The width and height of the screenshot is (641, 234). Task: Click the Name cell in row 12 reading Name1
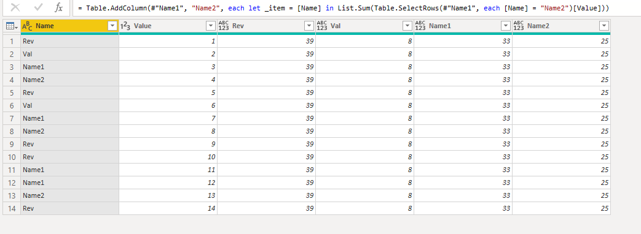70,183
